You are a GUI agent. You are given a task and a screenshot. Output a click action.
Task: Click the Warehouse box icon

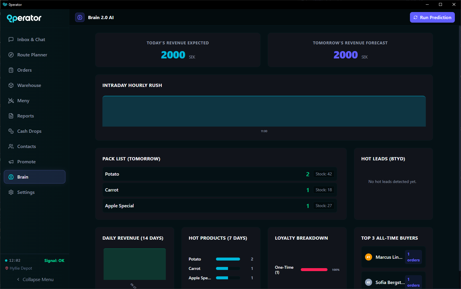[11, 85]
